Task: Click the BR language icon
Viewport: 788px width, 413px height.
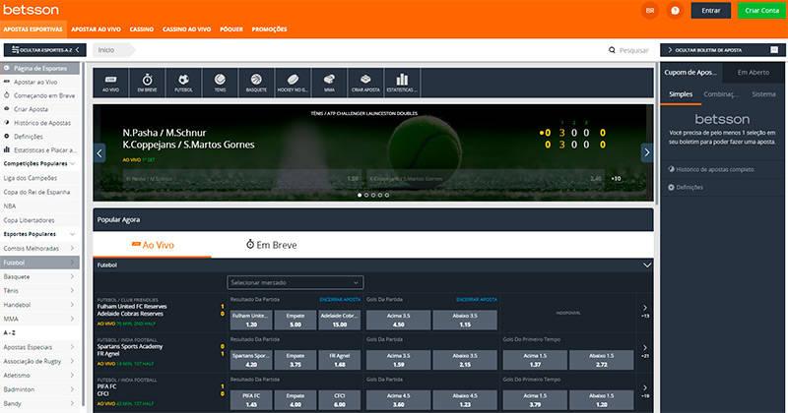Action: pos(650,11)
